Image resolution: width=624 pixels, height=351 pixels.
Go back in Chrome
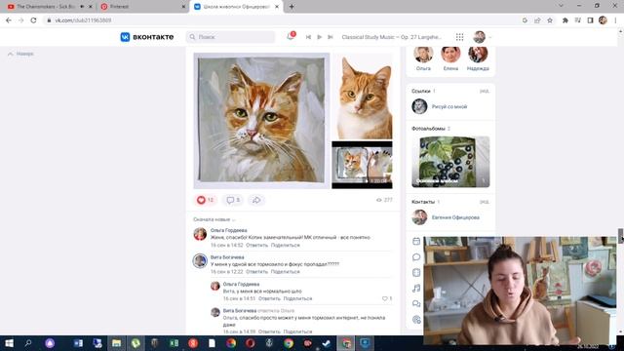click(x=9, y=20)
